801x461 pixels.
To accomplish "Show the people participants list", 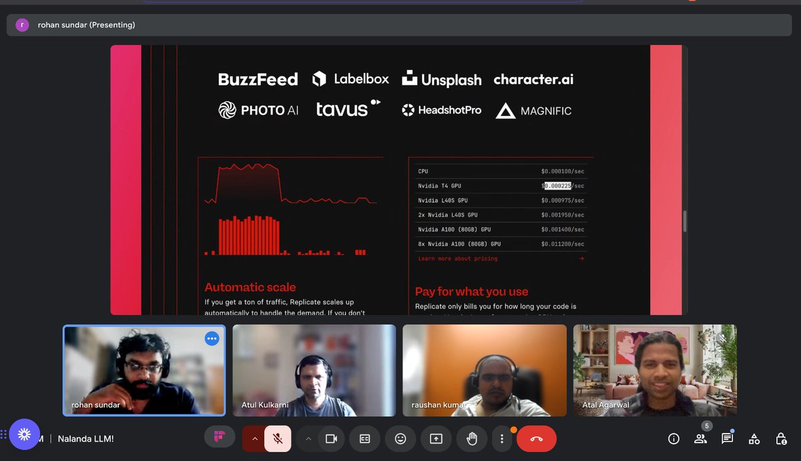I will tap(700, 438).
